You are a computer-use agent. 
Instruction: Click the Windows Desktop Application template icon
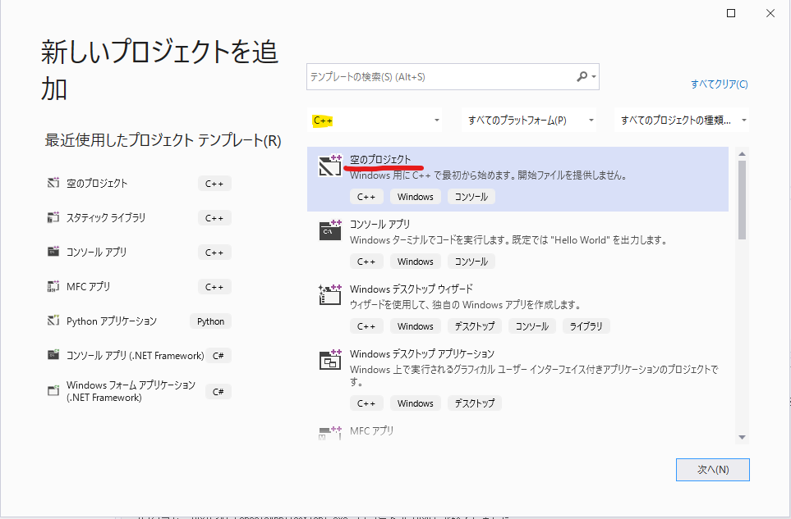pyautogui.click(x=329, y=360)
